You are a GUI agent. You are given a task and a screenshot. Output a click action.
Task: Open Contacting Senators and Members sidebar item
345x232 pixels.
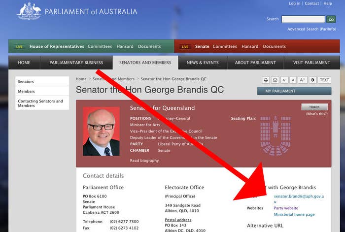(x=42, y=103)
